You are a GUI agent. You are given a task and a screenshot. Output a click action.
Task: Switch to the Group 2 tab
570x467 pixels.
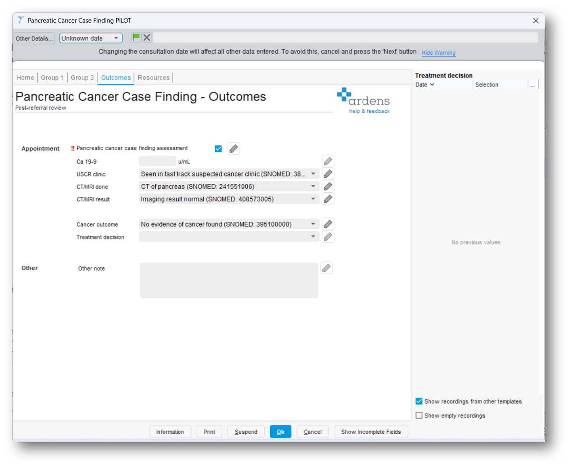click(82, 78)
